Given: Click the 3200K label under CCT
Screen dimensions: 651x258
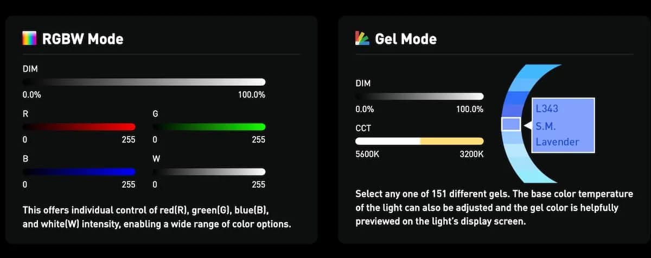Looking at the screenshot, I should pos(471,154).
